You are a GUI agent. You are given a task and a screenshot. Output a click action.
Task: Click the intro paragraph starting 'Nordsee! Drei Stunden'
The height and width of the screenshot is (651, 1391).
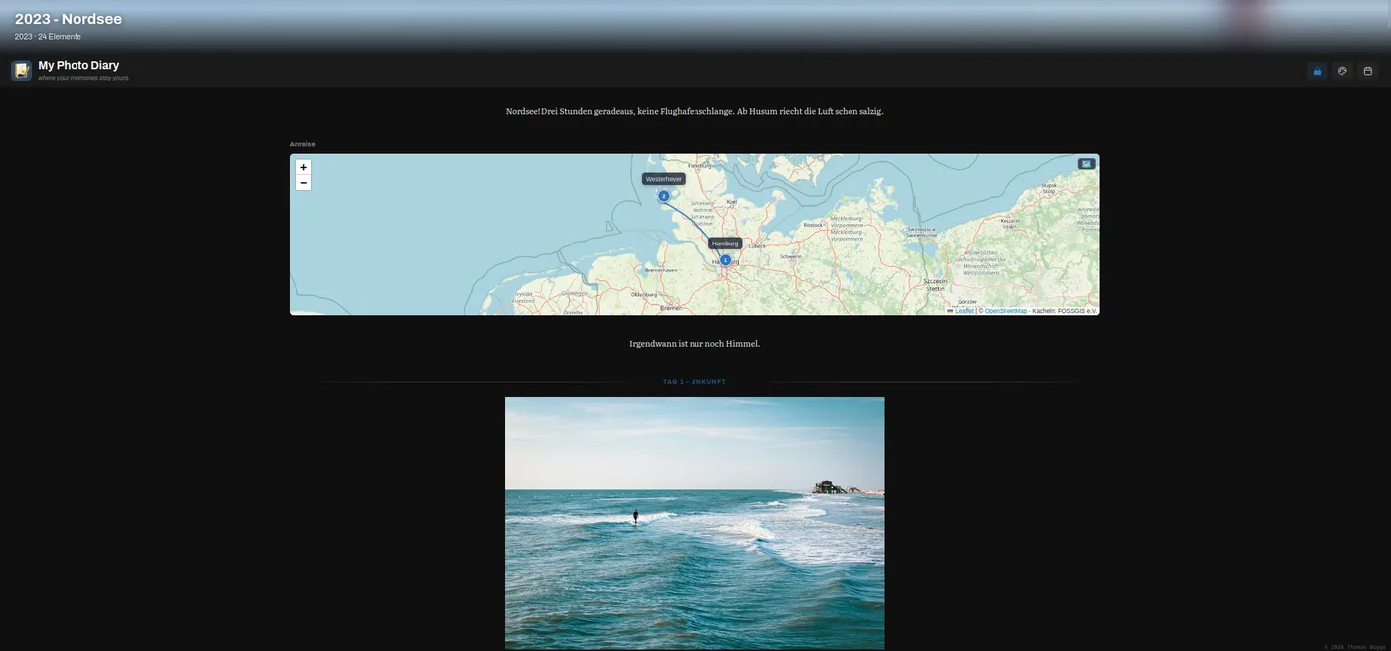click(695, 111)
